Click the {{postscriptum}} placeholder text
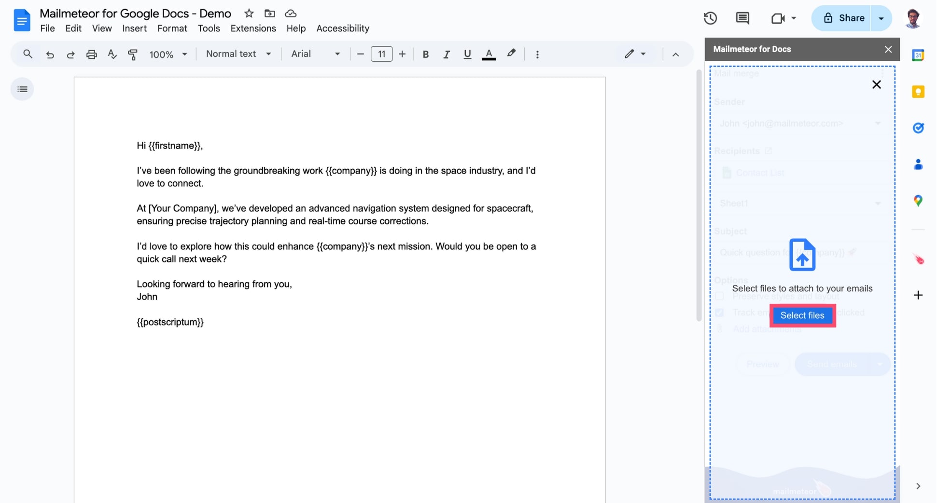Viewport: 937px width, 503px height. click(x=170, y=322)
